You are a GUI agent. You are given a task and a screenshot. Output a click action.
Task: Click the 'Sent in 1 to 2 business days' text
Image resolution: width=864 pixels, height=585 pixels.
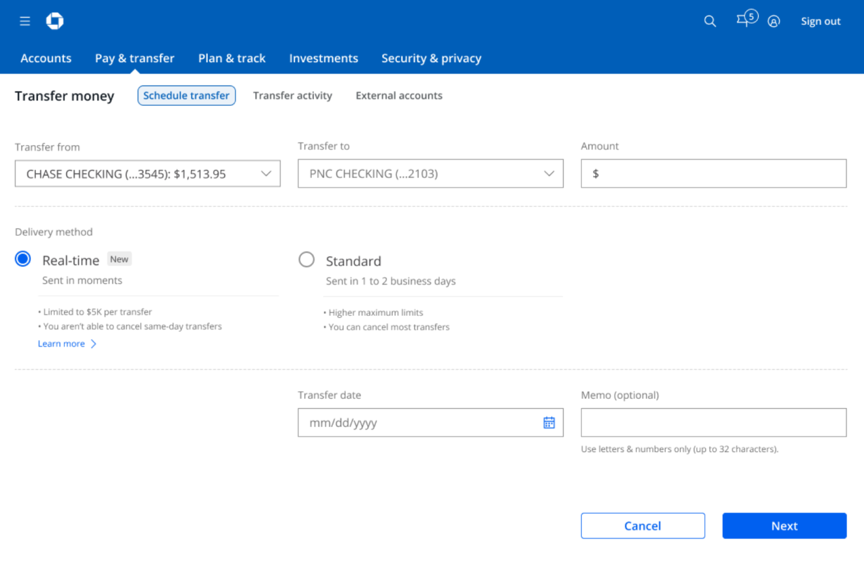[x=391, y=281]
